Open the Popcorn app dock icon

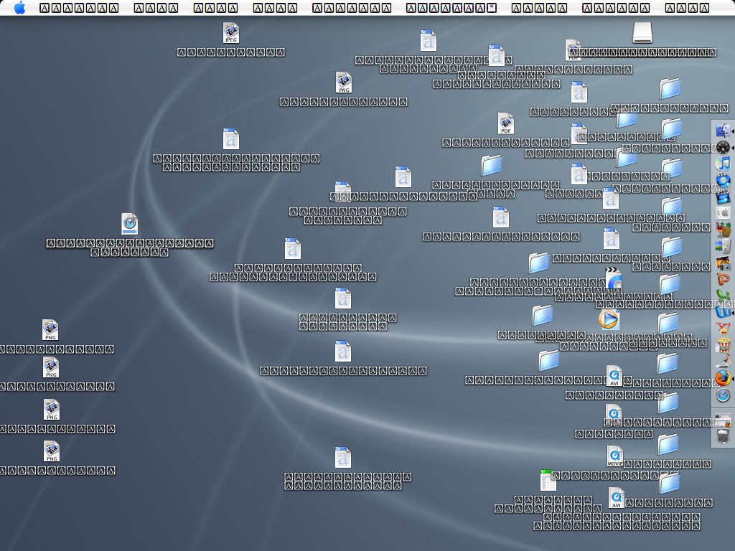723,345
